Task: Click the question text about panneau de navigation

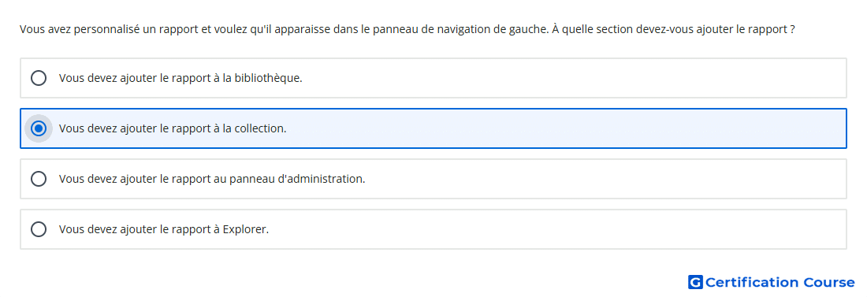Action: [x=407, y=29]
